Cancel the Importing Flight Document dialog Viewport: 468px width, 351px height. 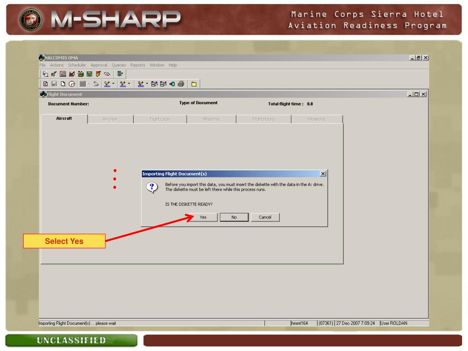point(265,217)
